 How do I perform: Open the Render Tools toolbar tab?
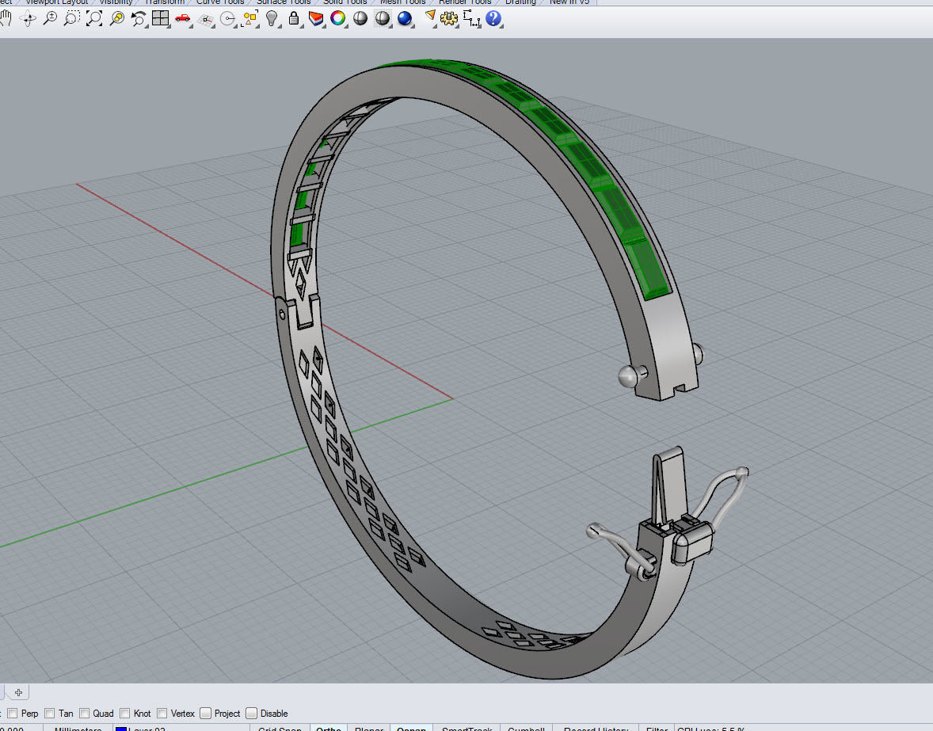click(465, 2)
